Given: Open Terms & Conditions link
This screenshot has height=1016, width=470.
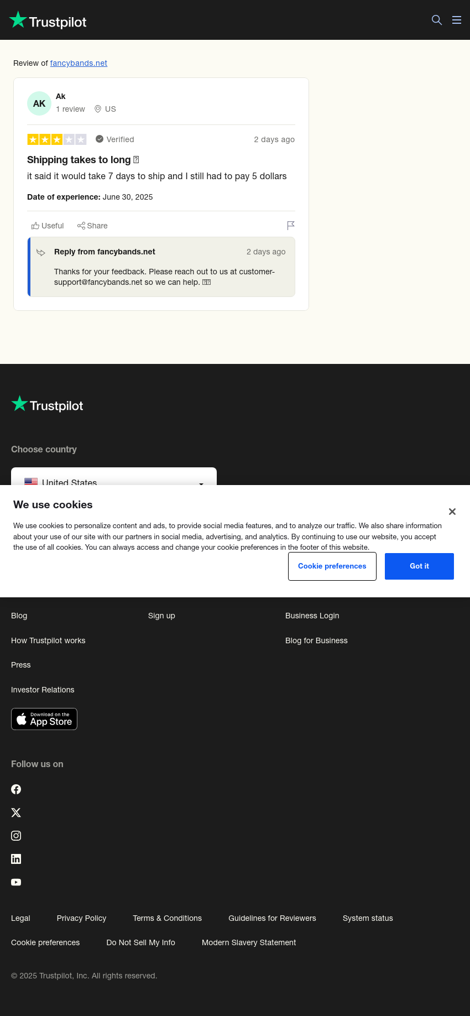Looking at the screenshot, I should [167, 918].
